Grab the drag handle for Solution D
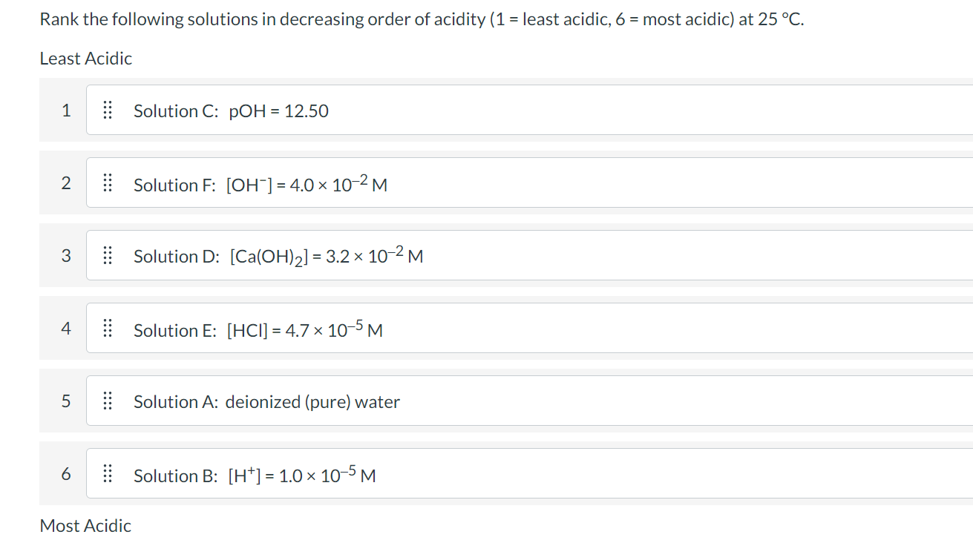 pos(107,256)
